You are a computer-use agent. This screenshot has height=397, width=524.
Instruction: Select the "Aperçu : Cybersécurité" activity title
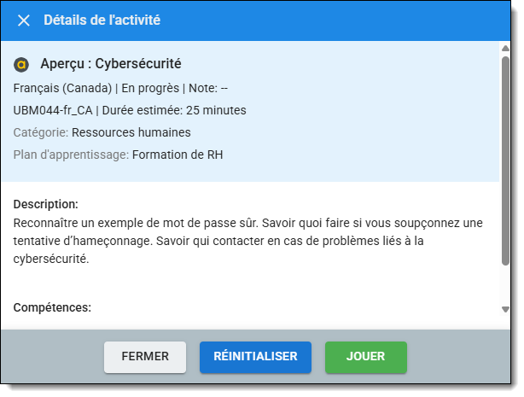pos(110,64)
